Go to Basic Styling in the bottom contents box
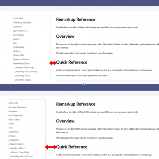The width and height of the screenshot is (159, 159). click(14, 120)
